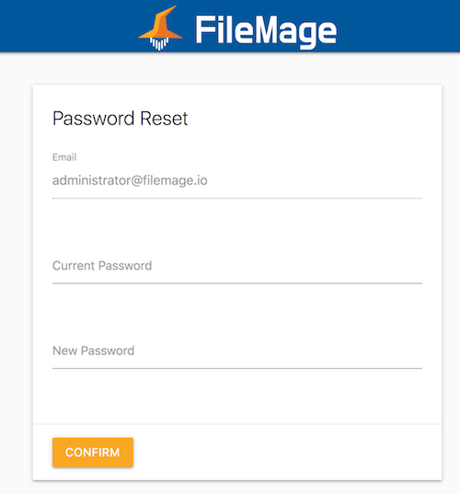460x494 pixels.
Task: Click the empty card space between the password fields
Action: coord(237,312)
